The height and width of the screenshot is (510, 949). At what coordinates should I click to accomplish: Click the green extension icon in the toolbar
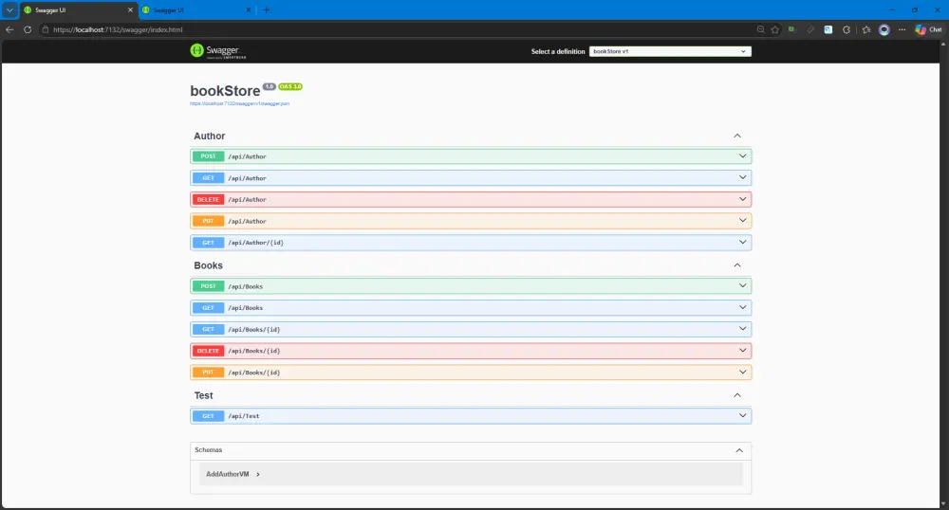(x=791, y=29)
